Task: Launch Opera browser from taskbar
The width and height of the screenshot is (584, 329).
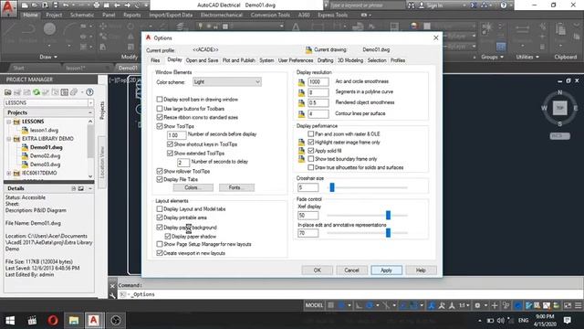Action: (53, 321)
